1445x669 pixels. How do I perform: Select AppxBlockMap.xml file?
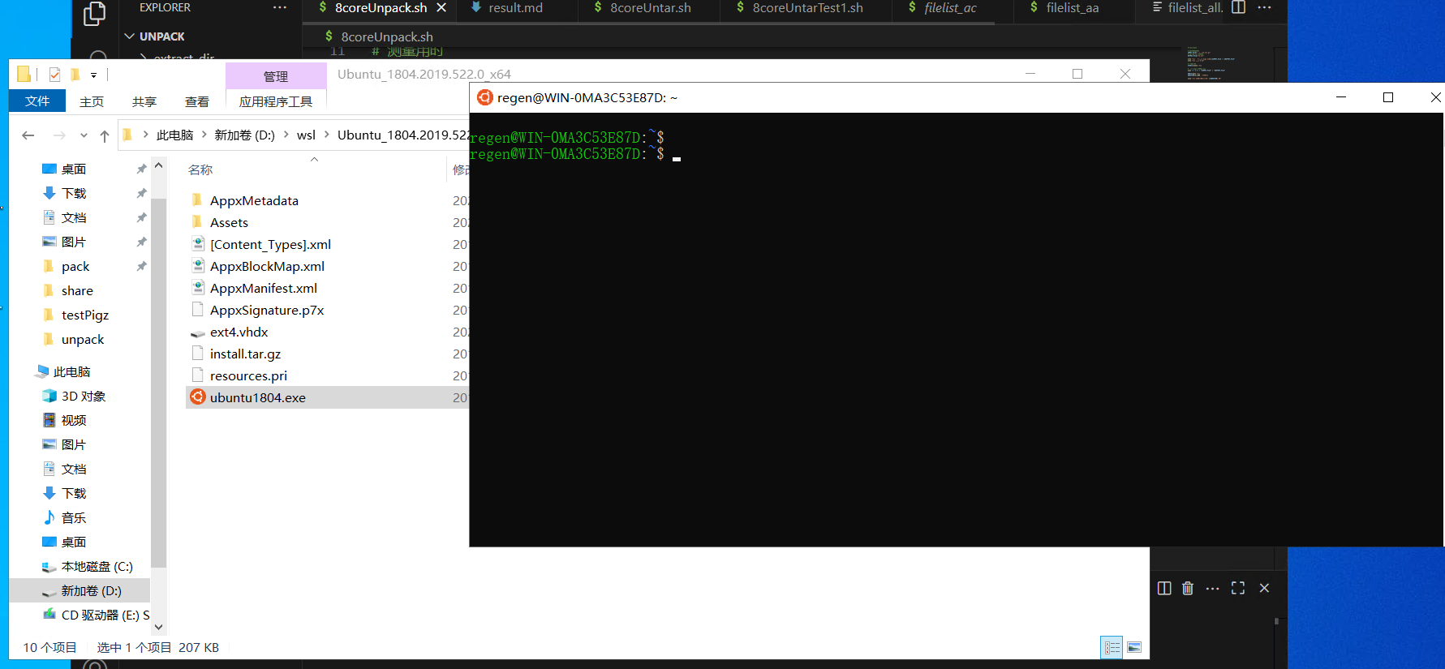click(267, 266)
